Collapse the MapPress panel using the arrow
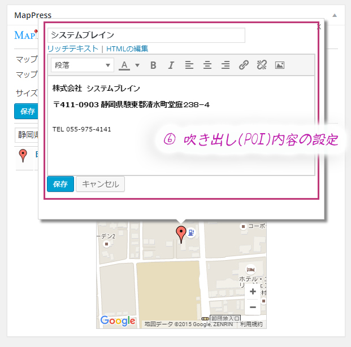The height and width of the screenshot is (347, 351). pyautogui.click(x=335, y=15)
